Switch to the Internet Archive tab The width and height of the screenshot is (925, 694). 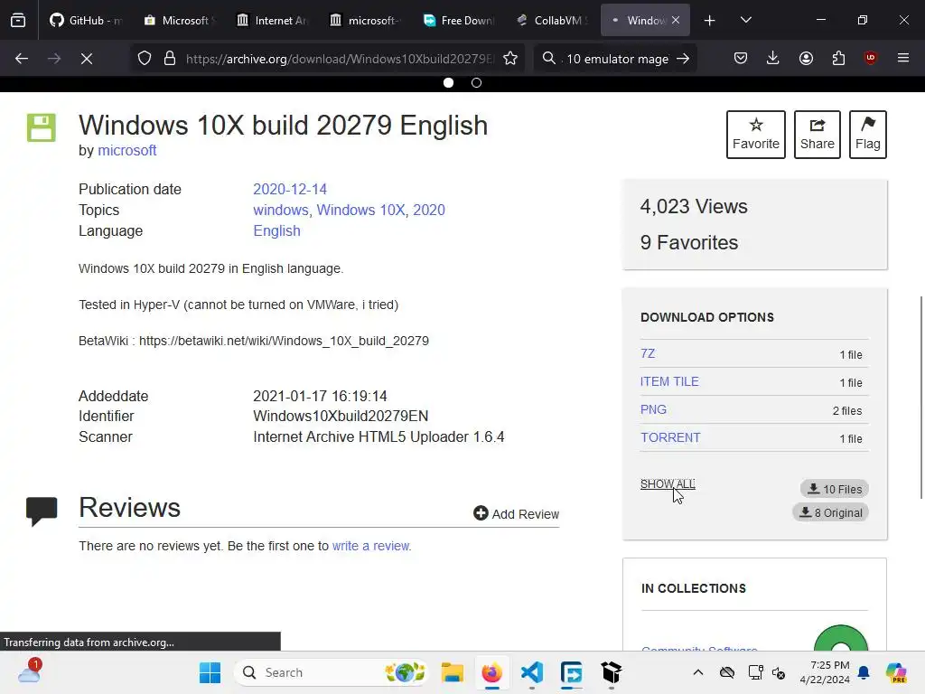click(x=273, y=20)
